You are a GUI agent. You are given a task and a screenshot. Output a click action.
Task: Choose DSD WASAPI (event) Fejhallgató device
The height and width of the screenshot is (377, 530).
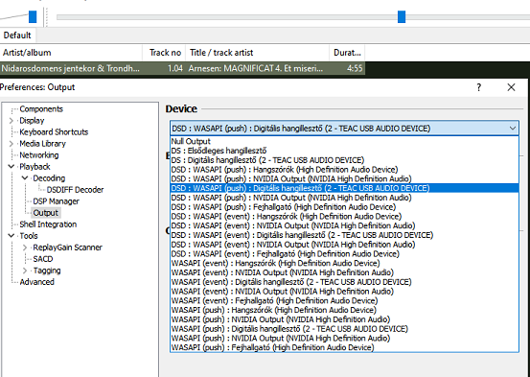coord(344,254)
